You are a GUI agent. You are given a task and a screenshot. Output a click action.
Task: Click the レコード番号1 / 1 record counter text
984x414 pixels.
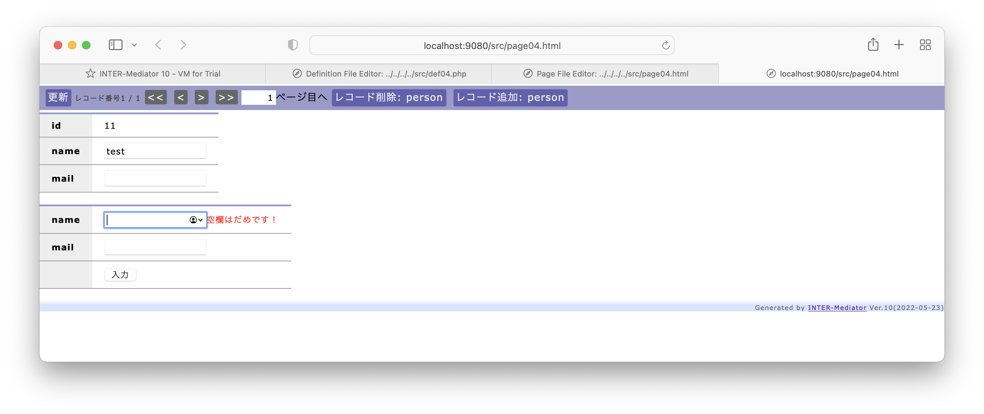108,98
